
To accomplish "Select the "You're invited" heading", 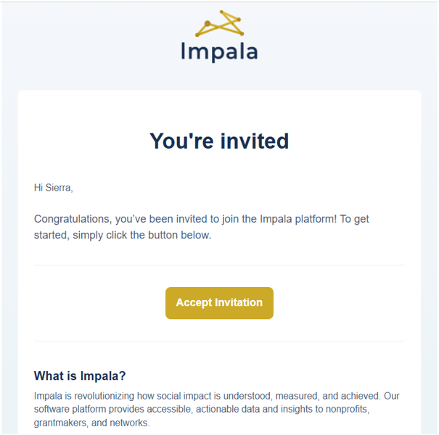I will 219,141.
